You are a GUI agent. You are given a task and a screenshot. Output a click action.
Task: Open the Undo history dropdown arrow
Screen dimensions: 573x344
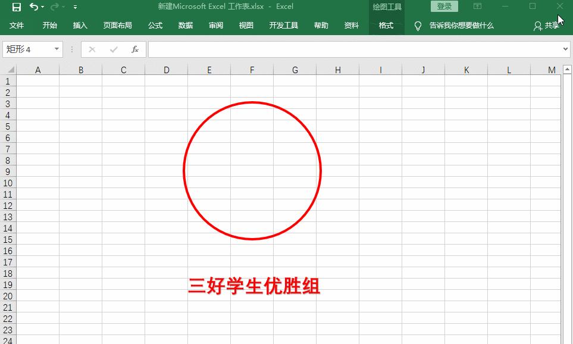tap(42, 7)
